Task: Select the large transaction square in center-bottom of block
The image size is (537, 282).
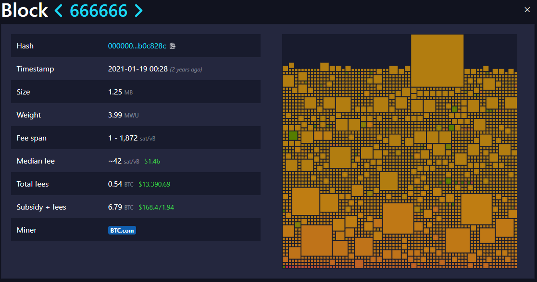Action: coord(398,218)
